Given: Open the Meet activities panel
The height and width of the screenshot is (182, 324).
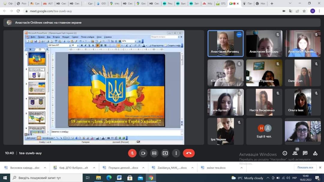Looking at the screenshot, I should [x=315, y=153].
